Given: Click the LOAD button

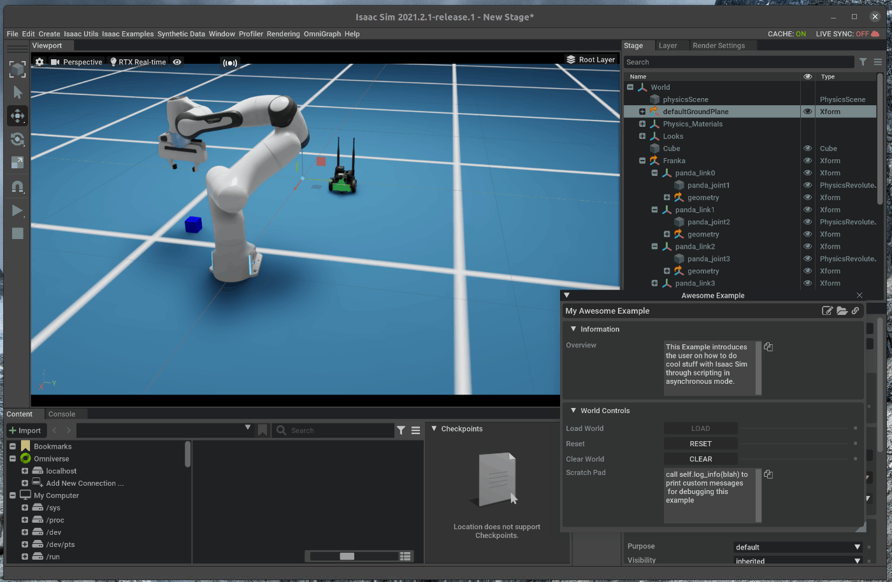Looking at the screenshot, I should (x=700, y=428).
